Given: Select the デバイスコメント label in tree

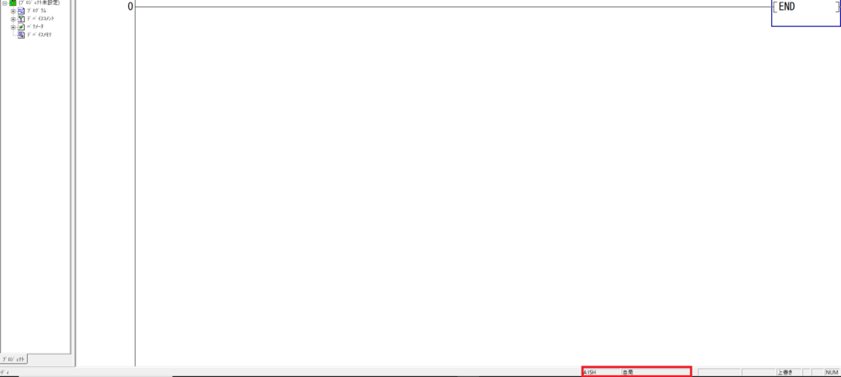Looking at the screenshot, I should [41, 19].
